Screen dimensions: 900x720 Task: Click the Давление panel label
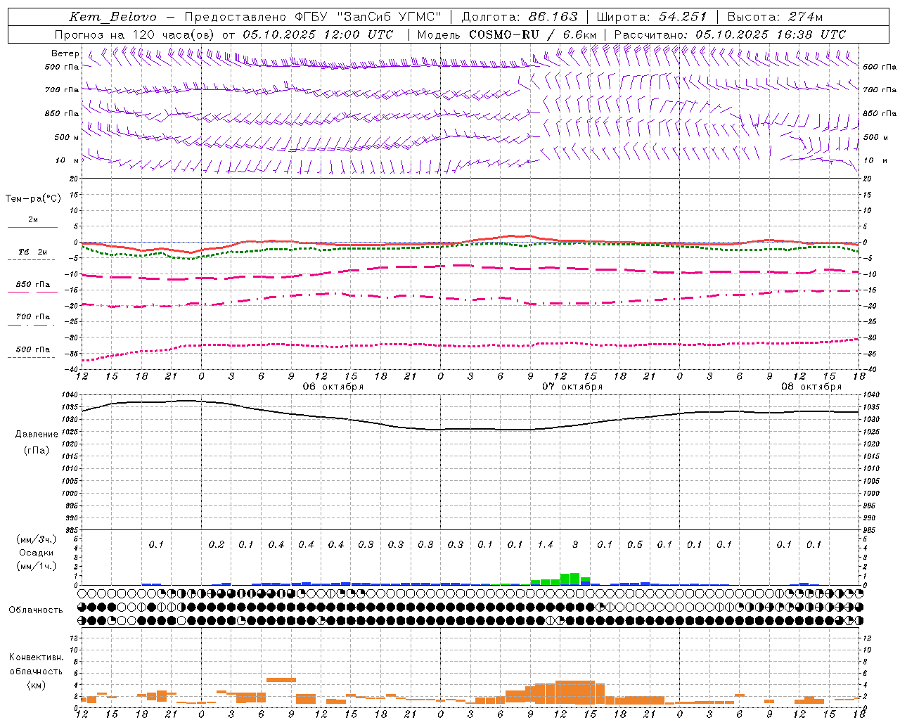[x=37, y=435]
